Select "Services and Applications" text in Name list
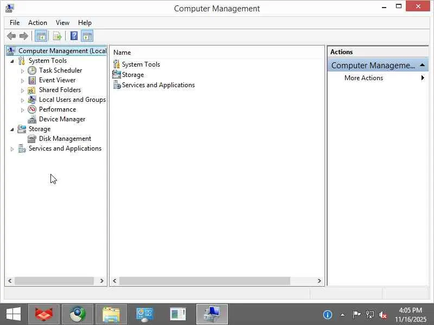This screenshot has height=325, width=434. pyautogui.click(x=158, y=85)
